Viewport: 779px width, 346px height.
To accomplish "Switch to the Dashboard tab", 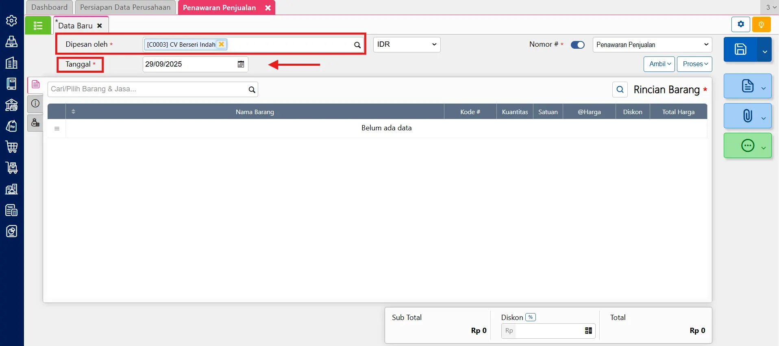I will pos(49,7).
